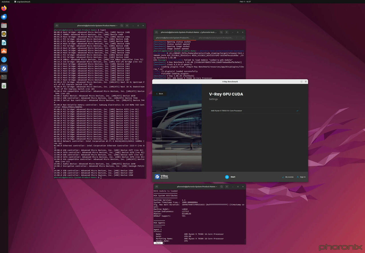Click Activities in the top bar
Screen dimensions: 365x253
(6, 2)
